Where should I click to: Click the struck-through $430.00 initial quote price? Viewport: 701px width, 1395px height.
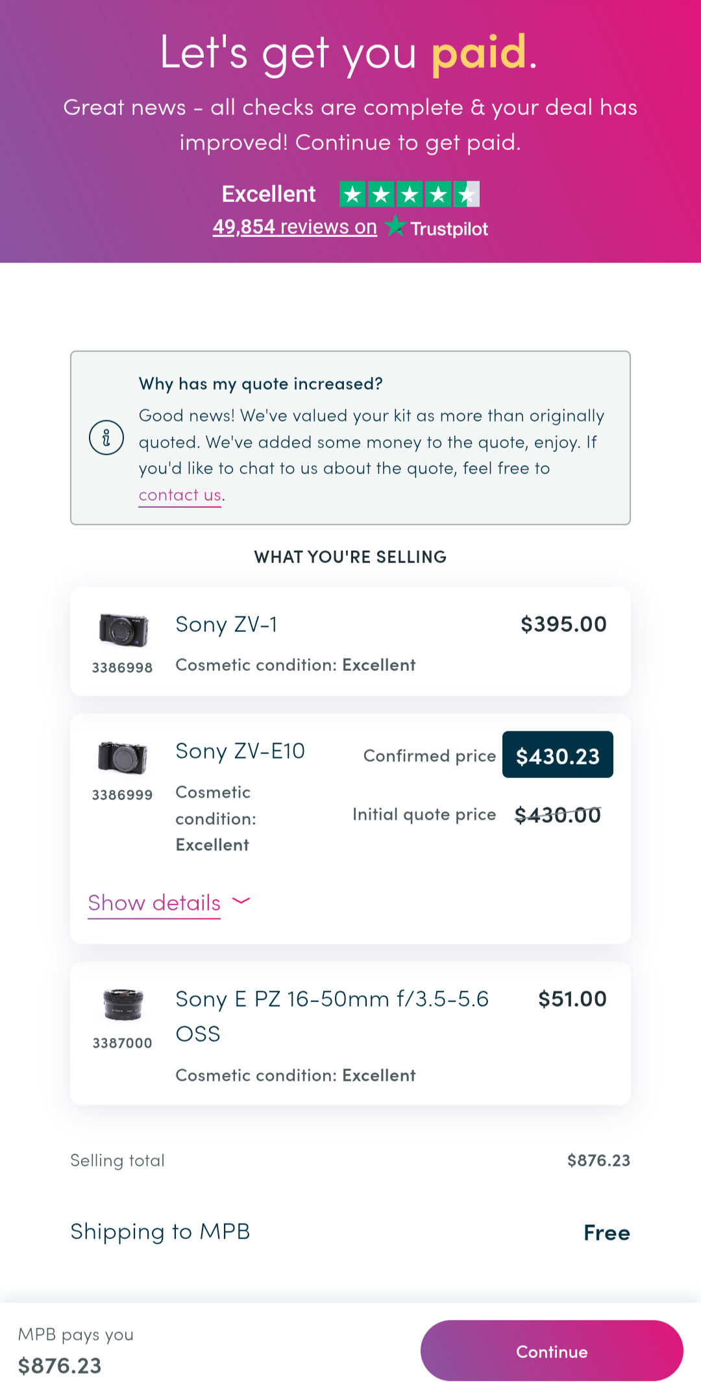coord(558,814)
